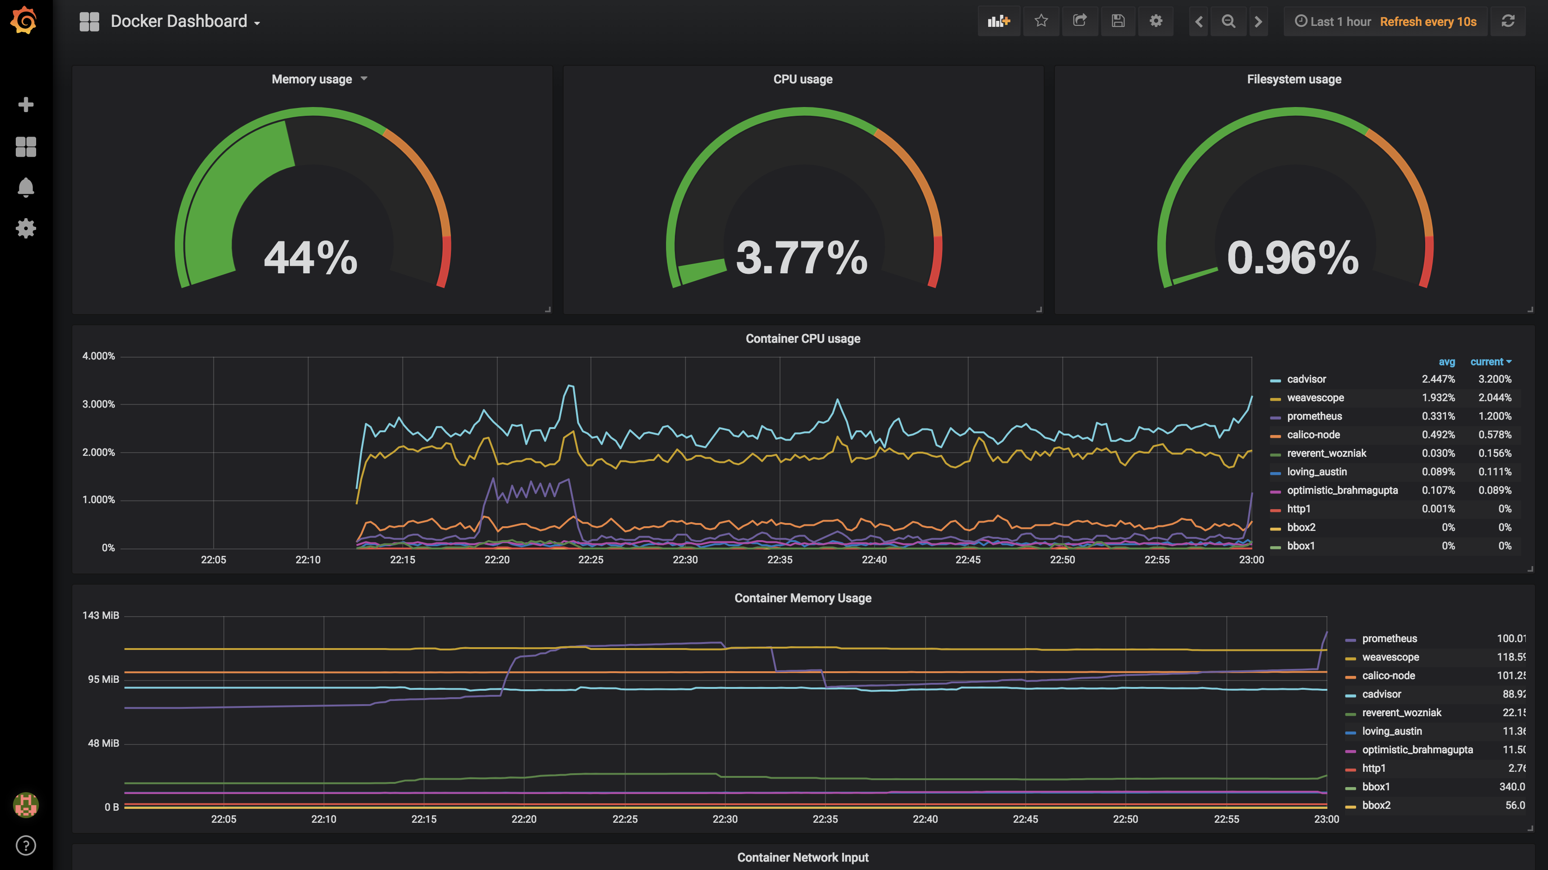Click the 3.77% CPU gauge value
Image resolution: width=1548 pixels, height=870 pixels.
tap(802, 258)
